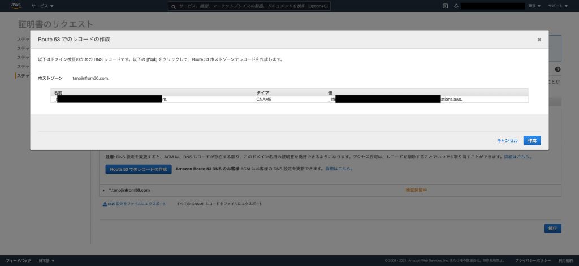579x266 pixels.
Task: Click the 作成 create button
Action: [x=532, y=141]
